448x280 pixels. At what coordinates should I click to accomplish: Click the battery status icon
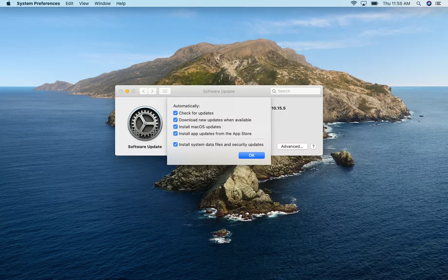[374, 3]
